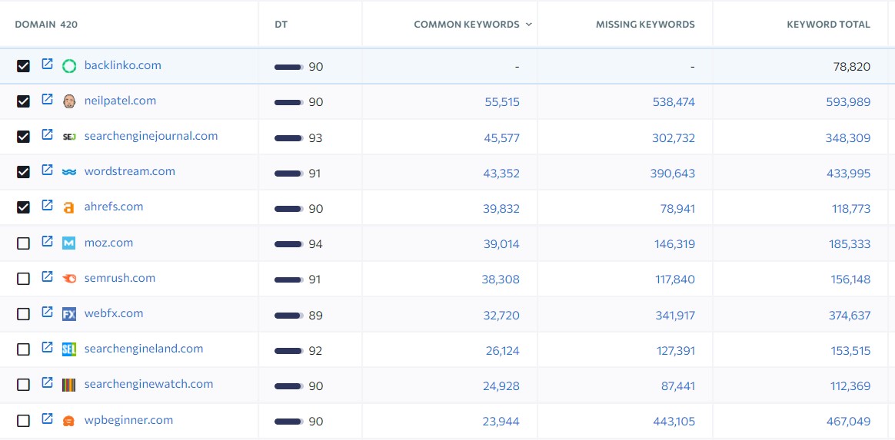This screenshot has width=895, height=440.
Task: Click the moz blue M favicon
Action: point(69,243)
